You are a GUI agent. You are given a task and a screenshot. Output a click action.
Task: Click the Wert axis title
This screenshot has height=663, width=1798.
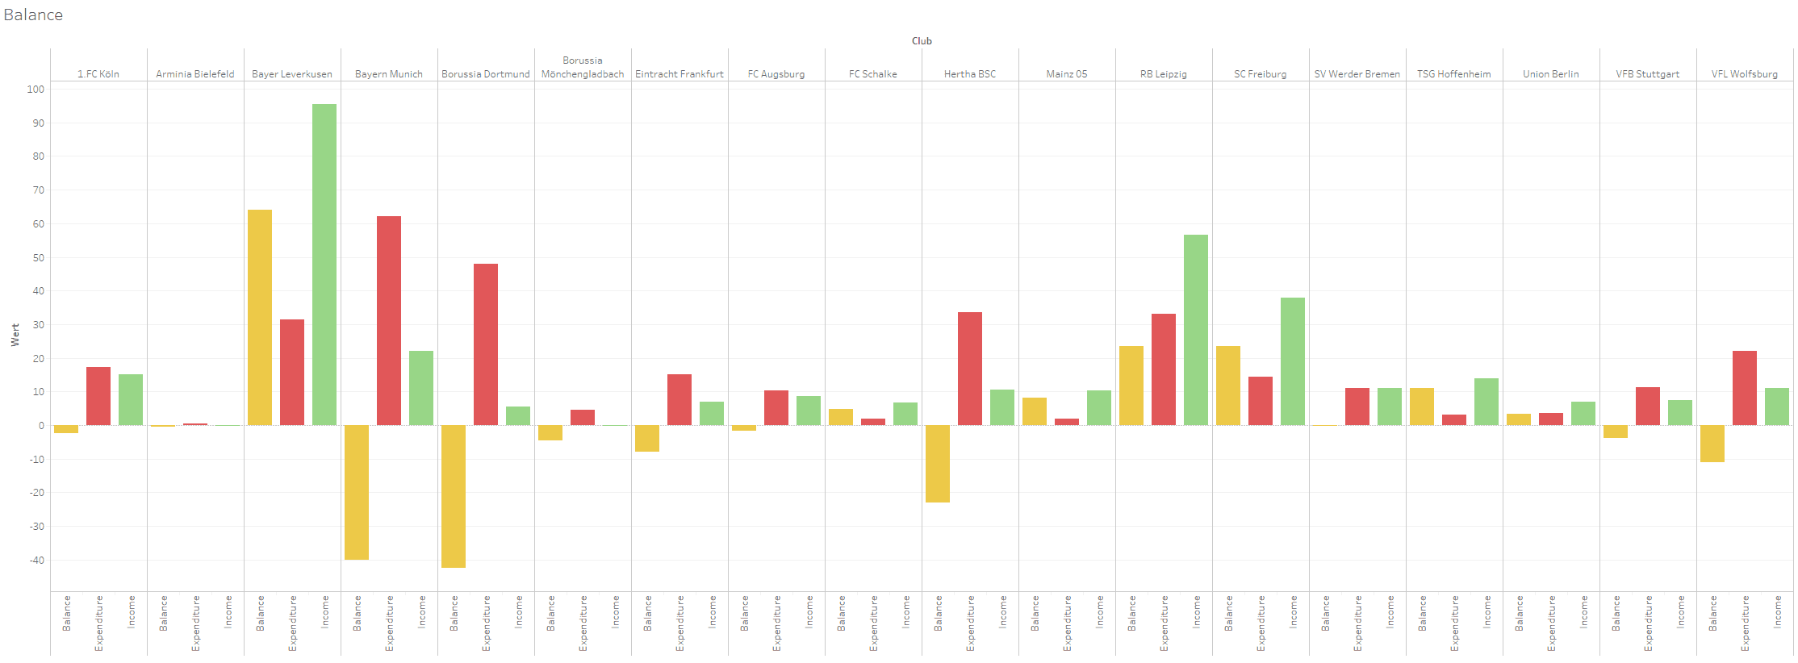point(15,335)
